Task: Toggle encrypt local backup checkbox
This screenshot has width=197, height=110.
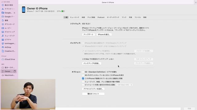Action: point(83,51)
